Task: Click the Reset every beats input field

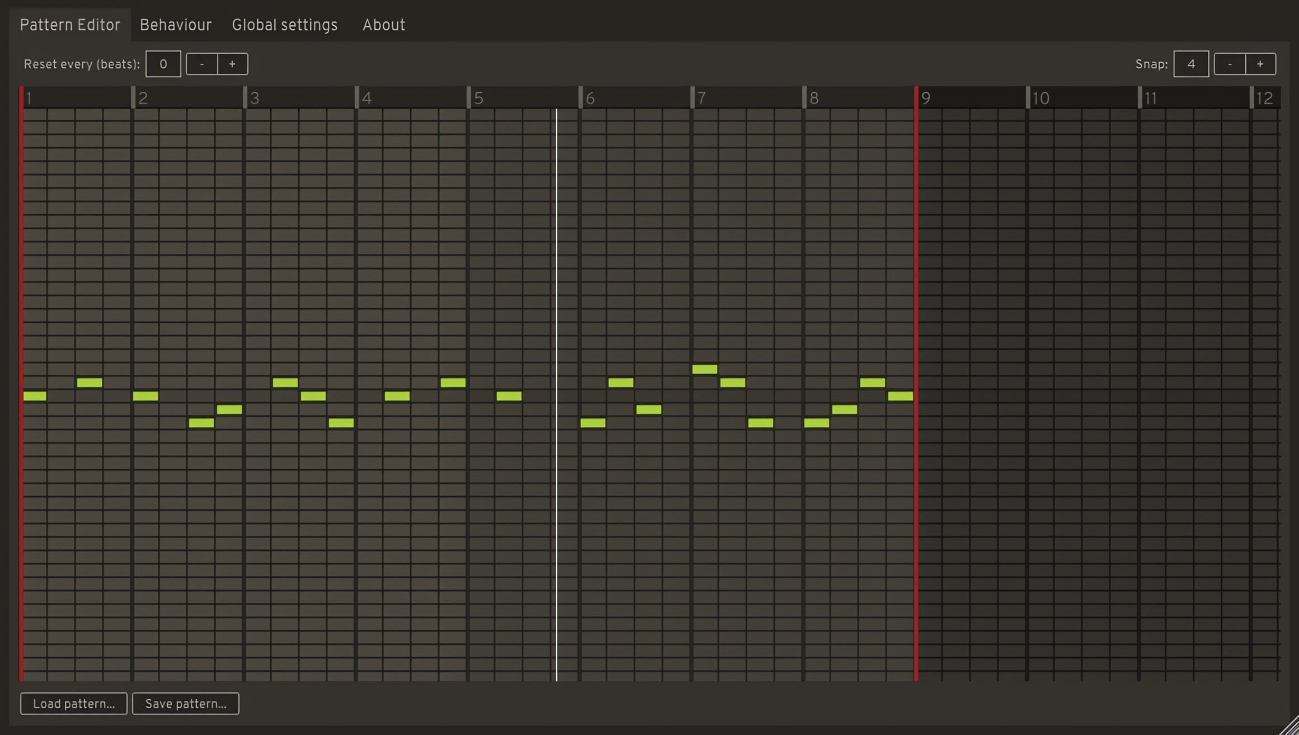Action: pyautogui.click(x=163, y=63)
